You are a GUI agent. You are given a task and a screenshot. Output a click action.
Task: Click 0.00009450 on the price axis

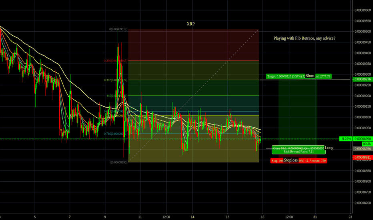coord(363,42)
